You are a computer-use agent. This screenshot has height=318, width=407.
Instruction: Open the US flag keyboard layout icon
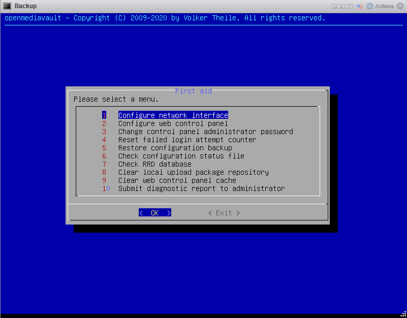pos(359,6)
